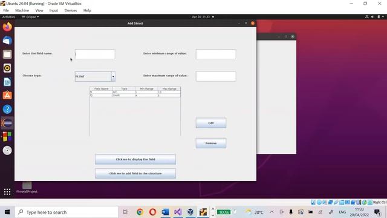Open the VirtualBox Help menu
Viewport: 387px width, 218px height.
[x=87, y=10]
